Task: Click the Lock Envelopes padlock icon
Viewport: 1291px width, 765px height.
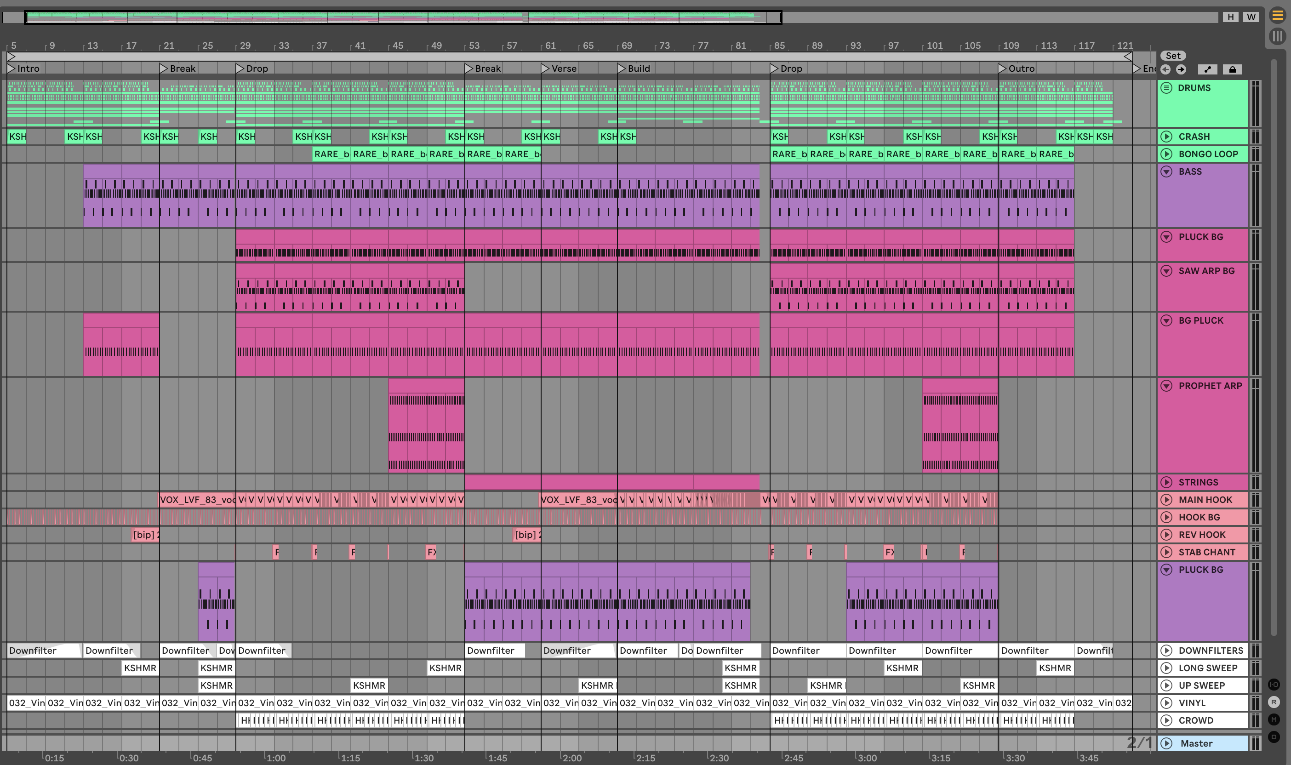Action: (x=1232, y=69)
